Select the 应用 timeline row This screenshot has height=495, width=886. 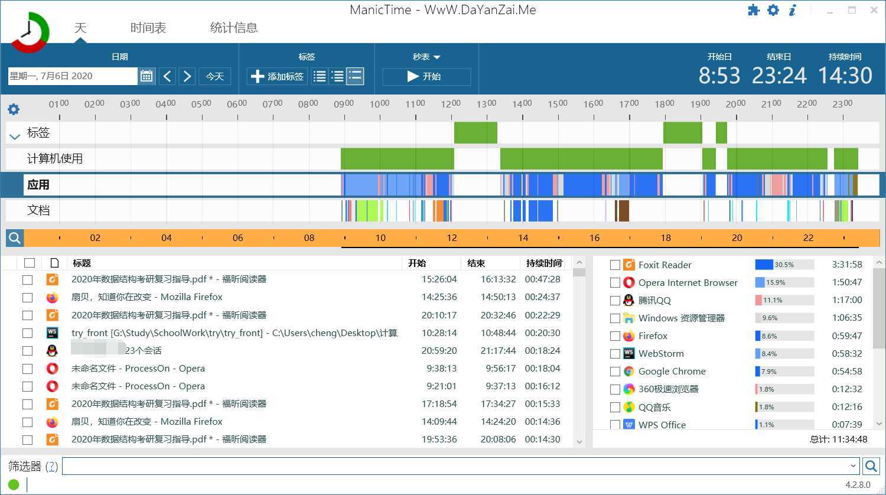pyautogui.click(x=442, y=185)
